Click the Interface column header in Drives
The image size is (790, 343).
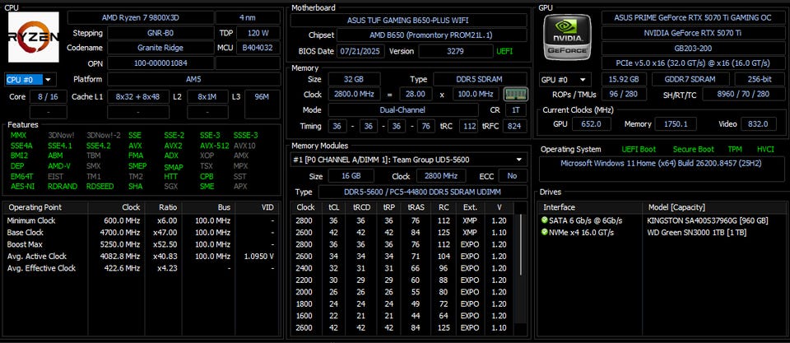coord(590,207)
